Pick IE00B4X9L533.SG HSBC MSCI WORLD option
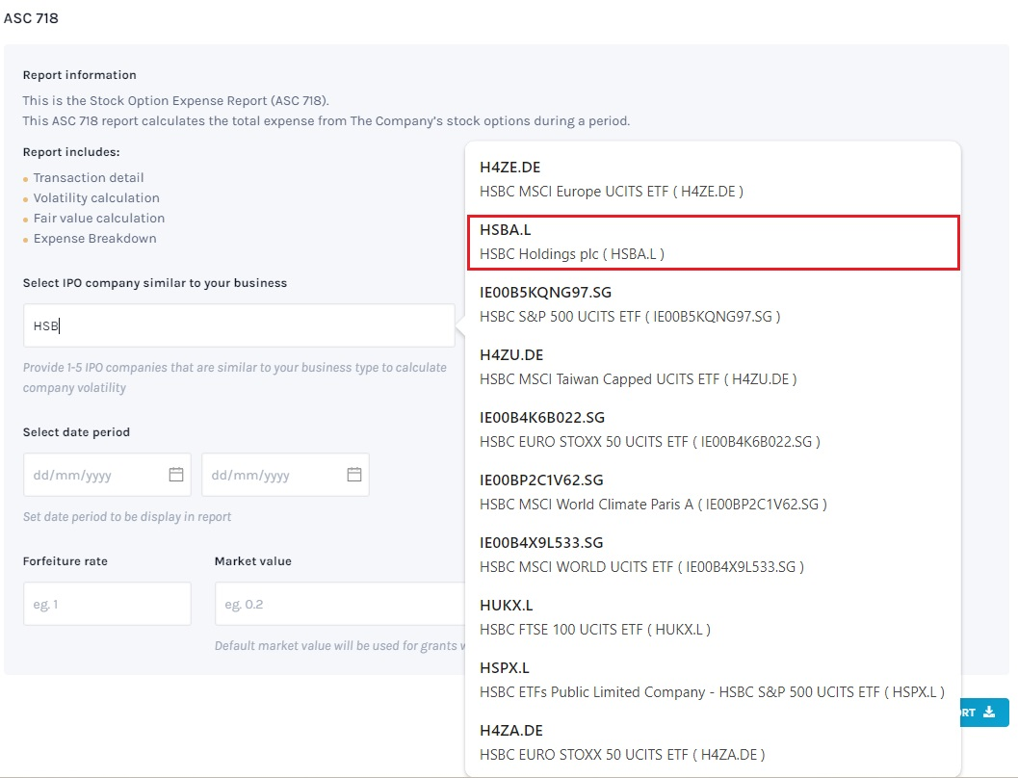The width and height of the screenshot is (1018, 778). [x=713, y=555]
